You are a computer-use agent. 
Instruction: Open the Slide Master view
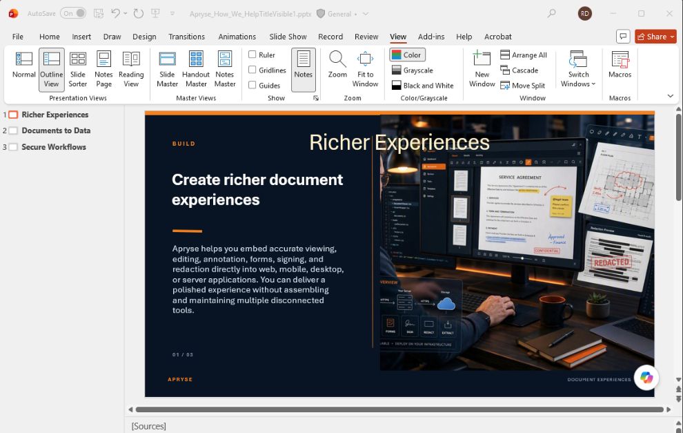click(x=167, y=70)
